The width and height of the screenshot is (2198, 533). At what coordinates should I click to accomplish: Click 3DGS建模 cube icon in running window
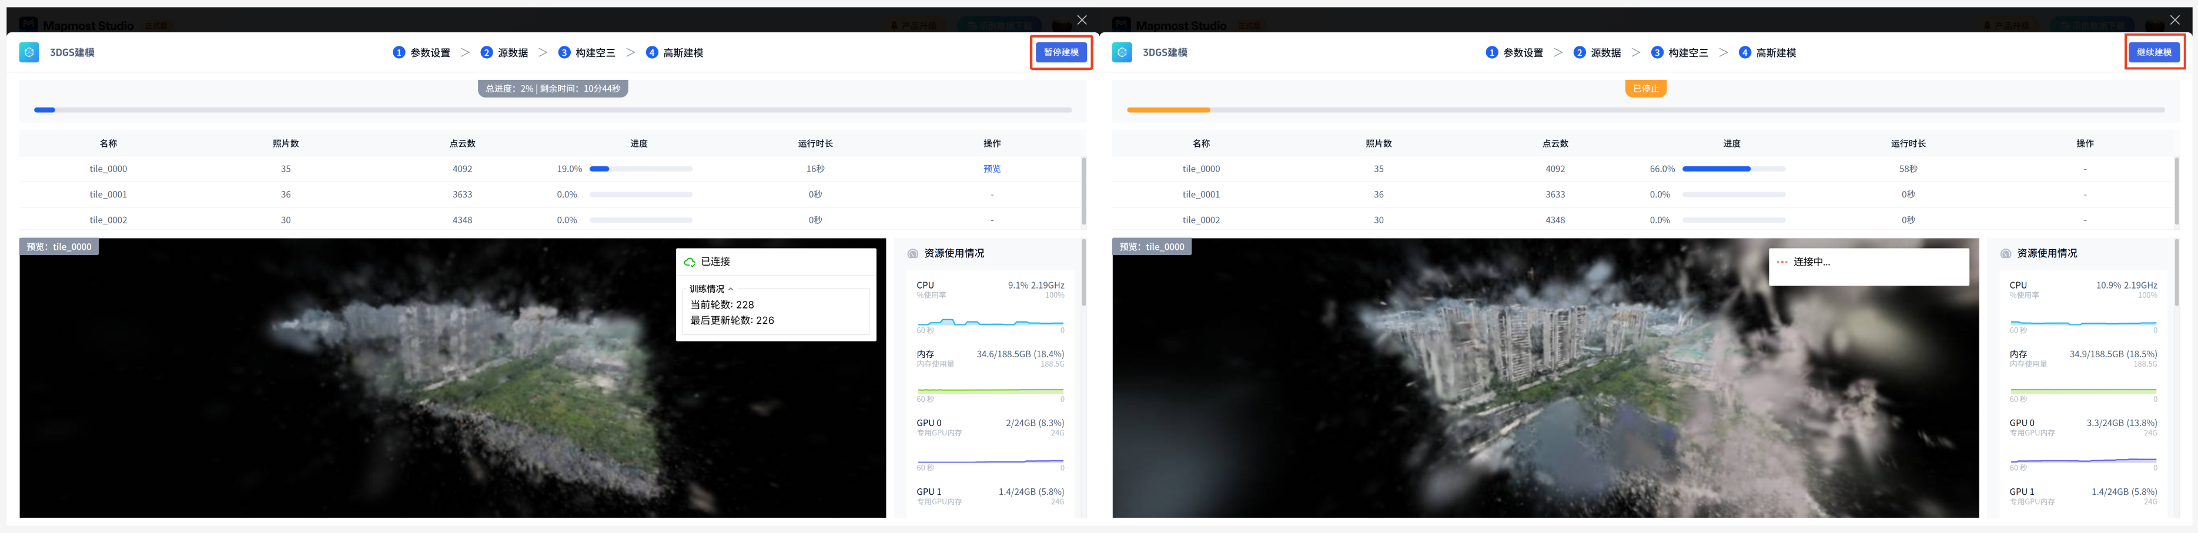pyautogui.click(x=29, y=52)
